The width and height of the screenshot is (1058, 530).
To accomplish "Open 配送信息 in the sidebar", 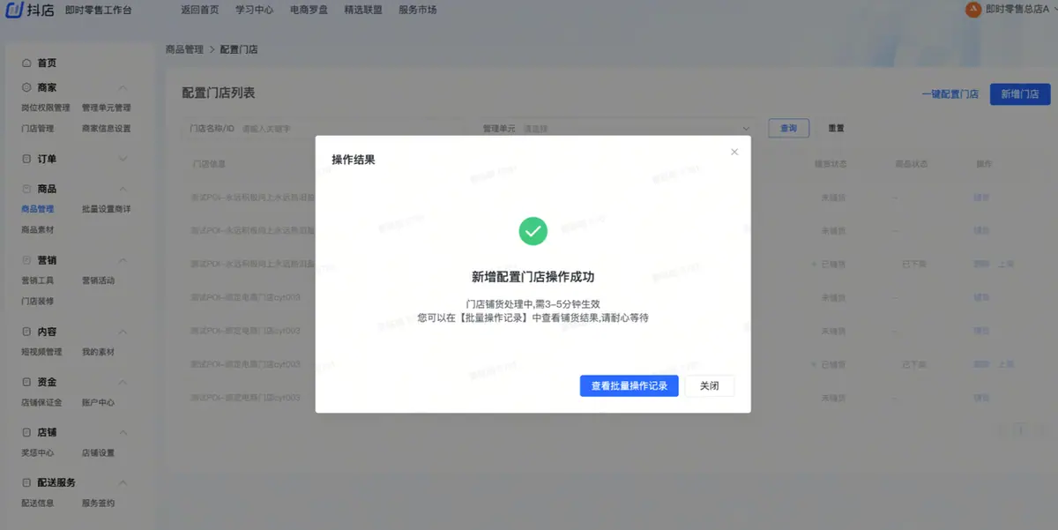I will click(x=37, y=503).
